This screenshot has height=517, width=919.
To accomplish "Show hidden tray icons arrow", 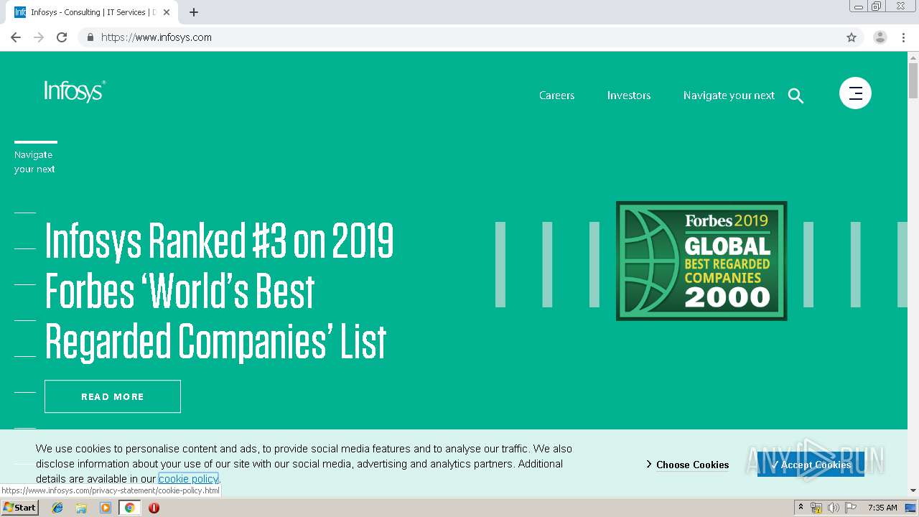I will click(801, 508).
